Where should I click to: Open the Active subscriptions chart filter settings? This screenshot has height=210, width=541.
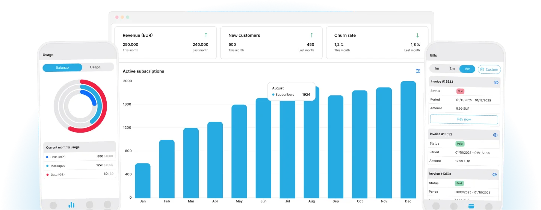click(418, 71)
